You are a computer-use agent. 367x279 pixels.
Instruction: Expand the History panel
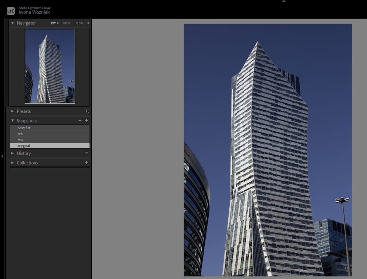[24, 153]
